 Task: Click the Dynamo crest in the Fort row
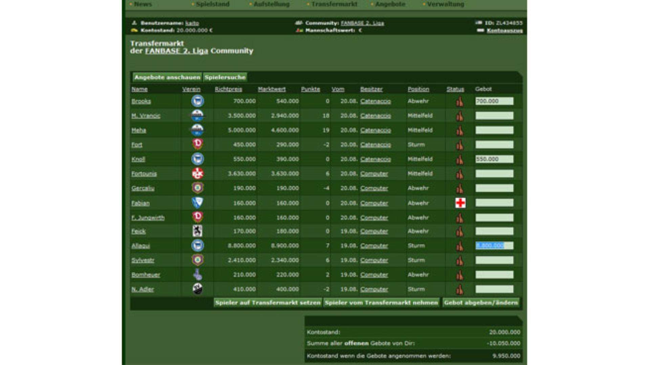[x=198, y=144]
